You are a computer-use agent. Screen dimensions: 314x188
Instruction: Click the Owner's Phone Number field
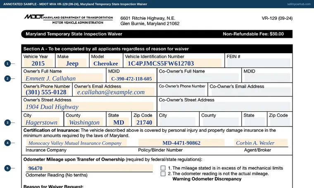pyautogui.click(x=46, y=92)
